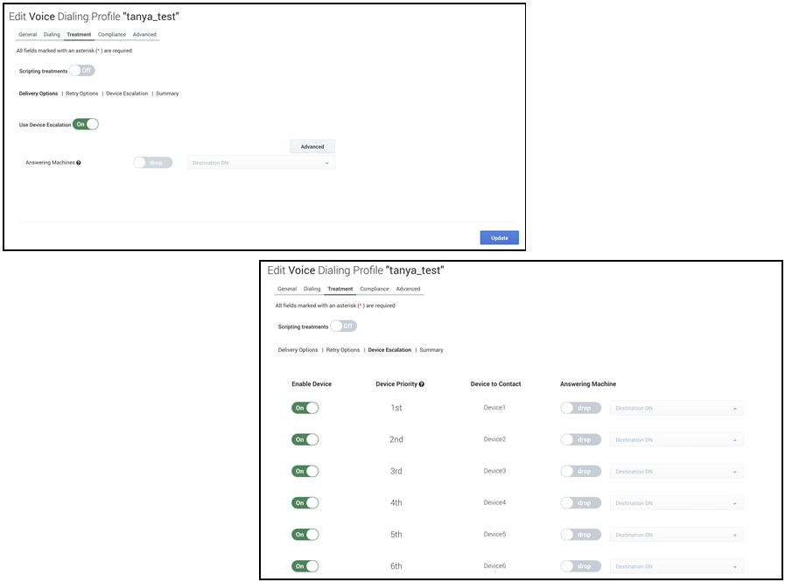Open Compliance tab in the Device Escalation dialog
Screen dimensions: 785x582
[374, 289]
